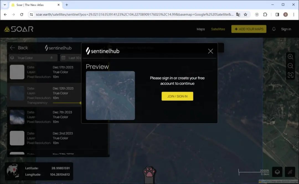Open the Last 30 days date dropdown

[x=71, y=58]
